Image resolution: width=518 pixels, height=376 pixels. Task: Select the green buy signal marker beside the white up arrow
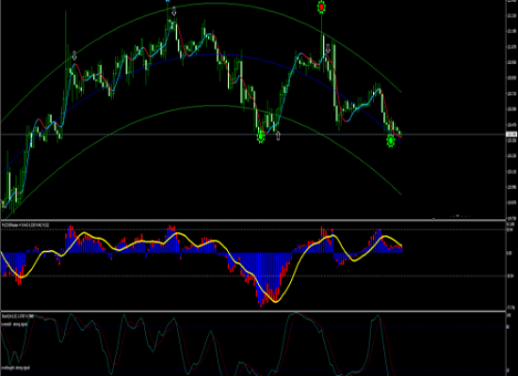coord(261,136)
